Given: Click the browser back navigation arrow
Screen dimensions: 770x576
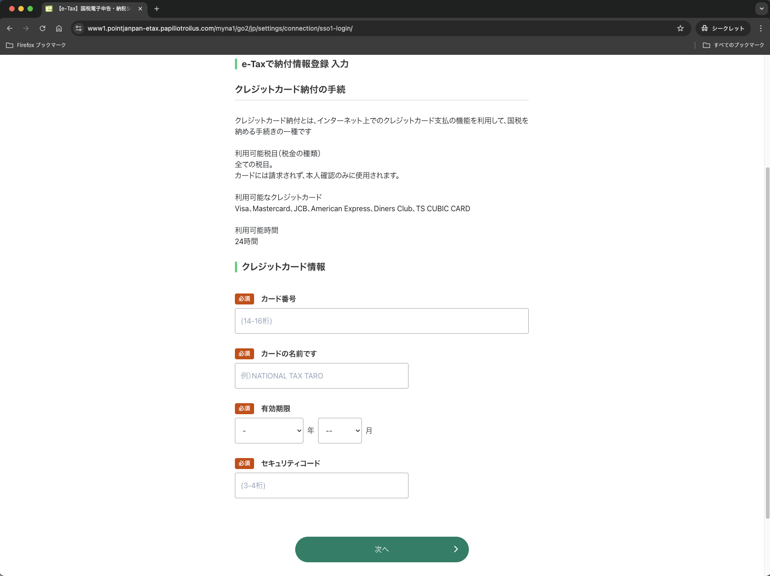Looking at the screenshot, I should tap(10, 28).
